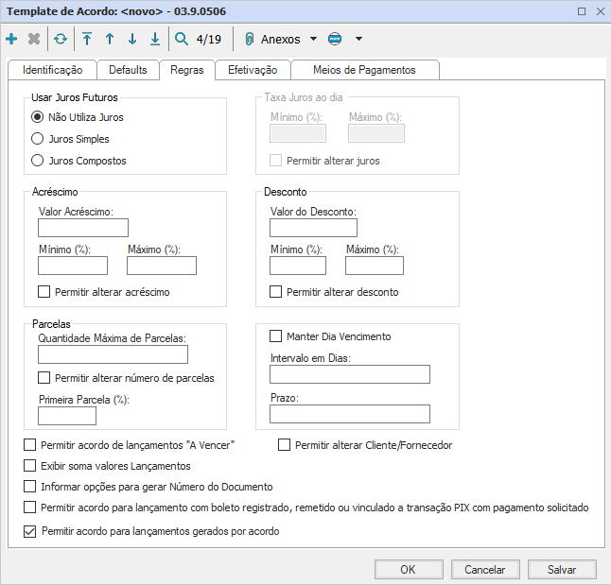Select the Juros Simples radio button
This screenshot has width=611, height=585.
tap(38, 139)
